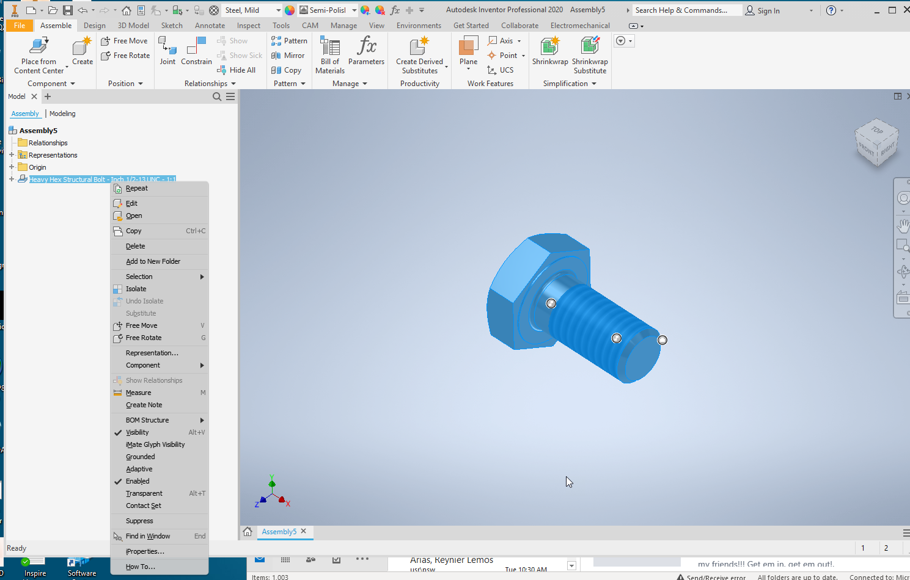Suppress the selected bolt component

click(x=139, y=520)
